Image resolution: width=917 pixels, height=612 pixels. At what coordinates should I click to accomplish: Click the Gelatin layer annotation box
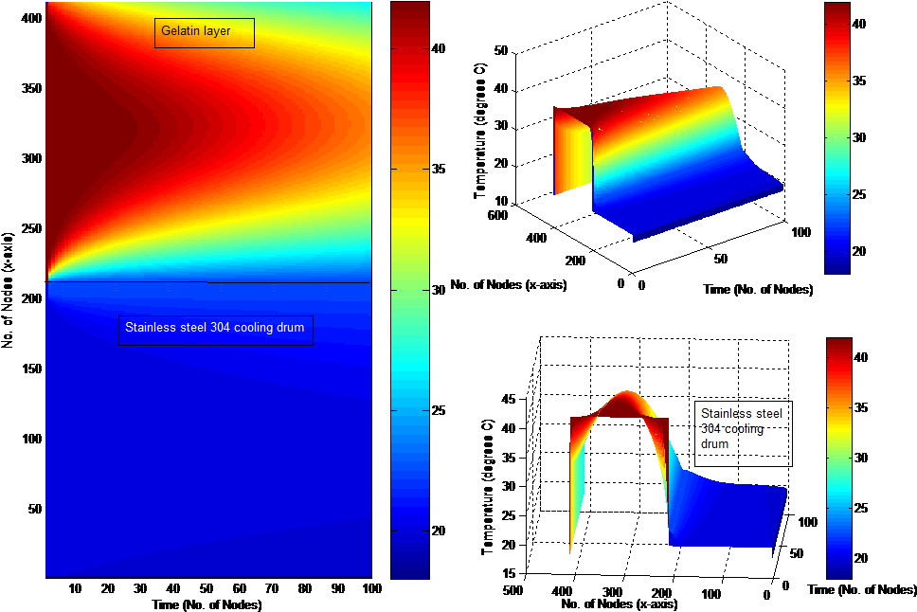(204, 32)
